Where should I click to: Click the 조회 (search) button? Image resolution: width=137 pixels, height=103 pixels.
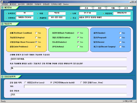click(x=86, y=8)
